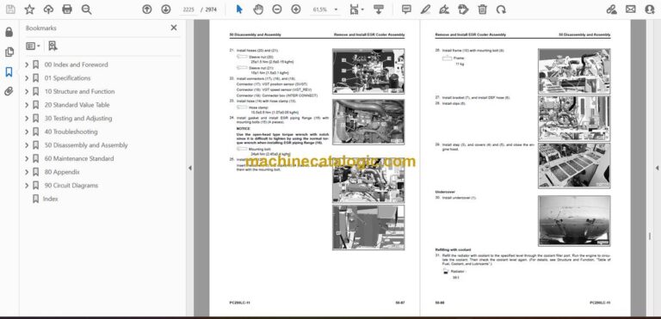Add a sticky note comment
This screenshot has width=661, height=319.
pyautogui.click(x=406, y=9)
